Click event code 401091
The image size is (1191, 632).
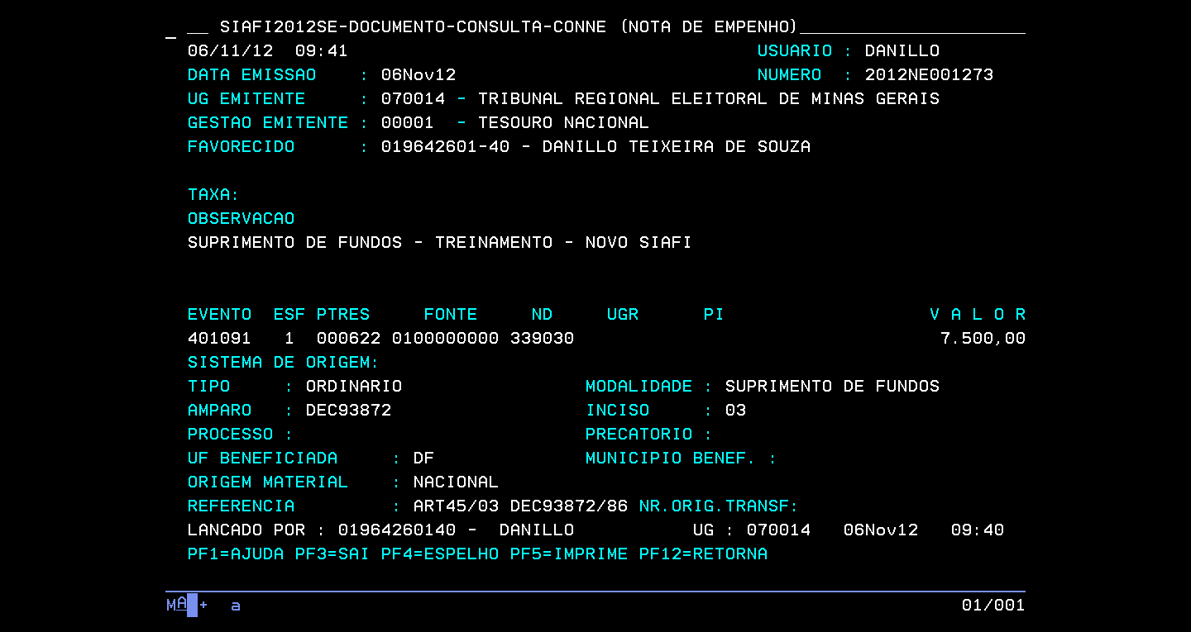point(219,339)
